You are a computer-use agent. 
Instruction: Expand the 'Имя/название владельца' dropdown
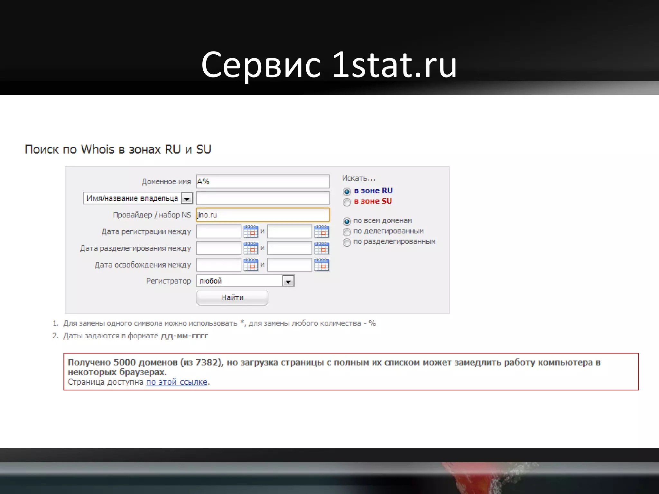tap(138, 198)
